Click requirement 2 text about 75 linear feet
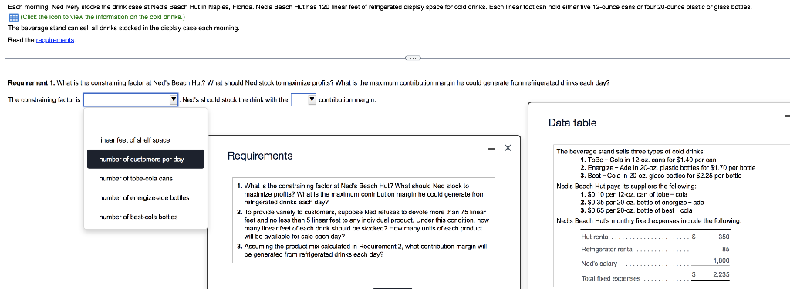The width and height of the screenshot is (790, 289). click(363, 224)
